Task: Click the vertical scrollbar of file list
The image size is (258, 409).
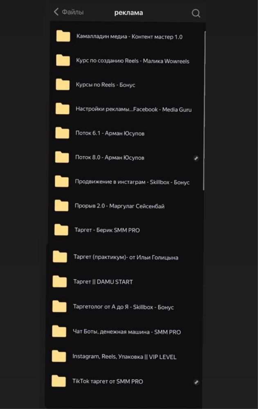Action: pyautogui.click(x=204, y=111)
